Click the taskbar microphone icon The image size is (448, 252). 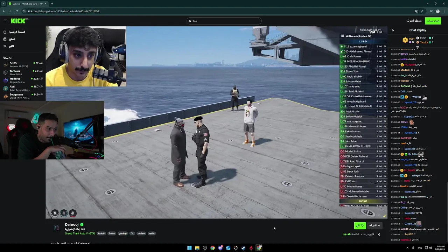[413, 248]
